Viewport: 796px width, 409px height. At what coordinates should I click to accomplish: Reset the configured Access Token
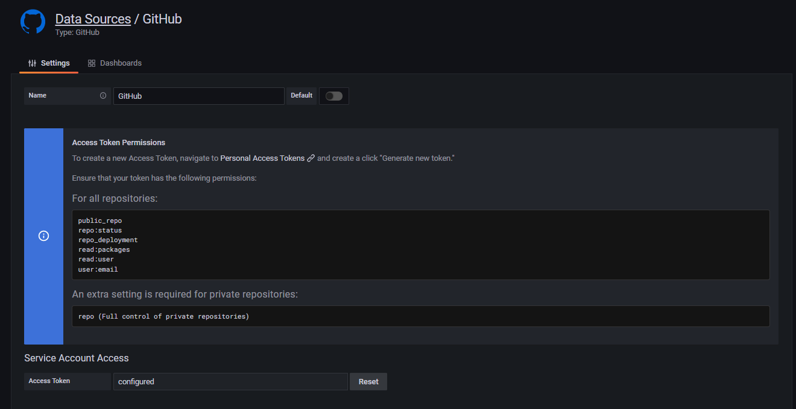tap(368, 381)
